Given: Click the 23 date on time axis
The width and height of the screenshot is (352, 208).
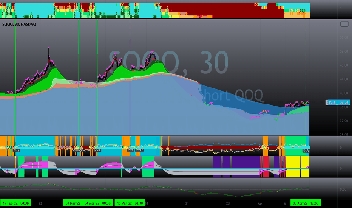Looking at the screenshot, I should pyautogui.click(x=40, y=203).
